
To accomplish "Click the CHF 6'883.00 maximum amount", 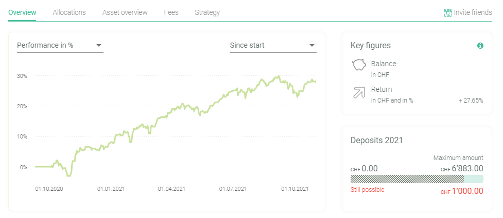I will [x=462, y=168].
